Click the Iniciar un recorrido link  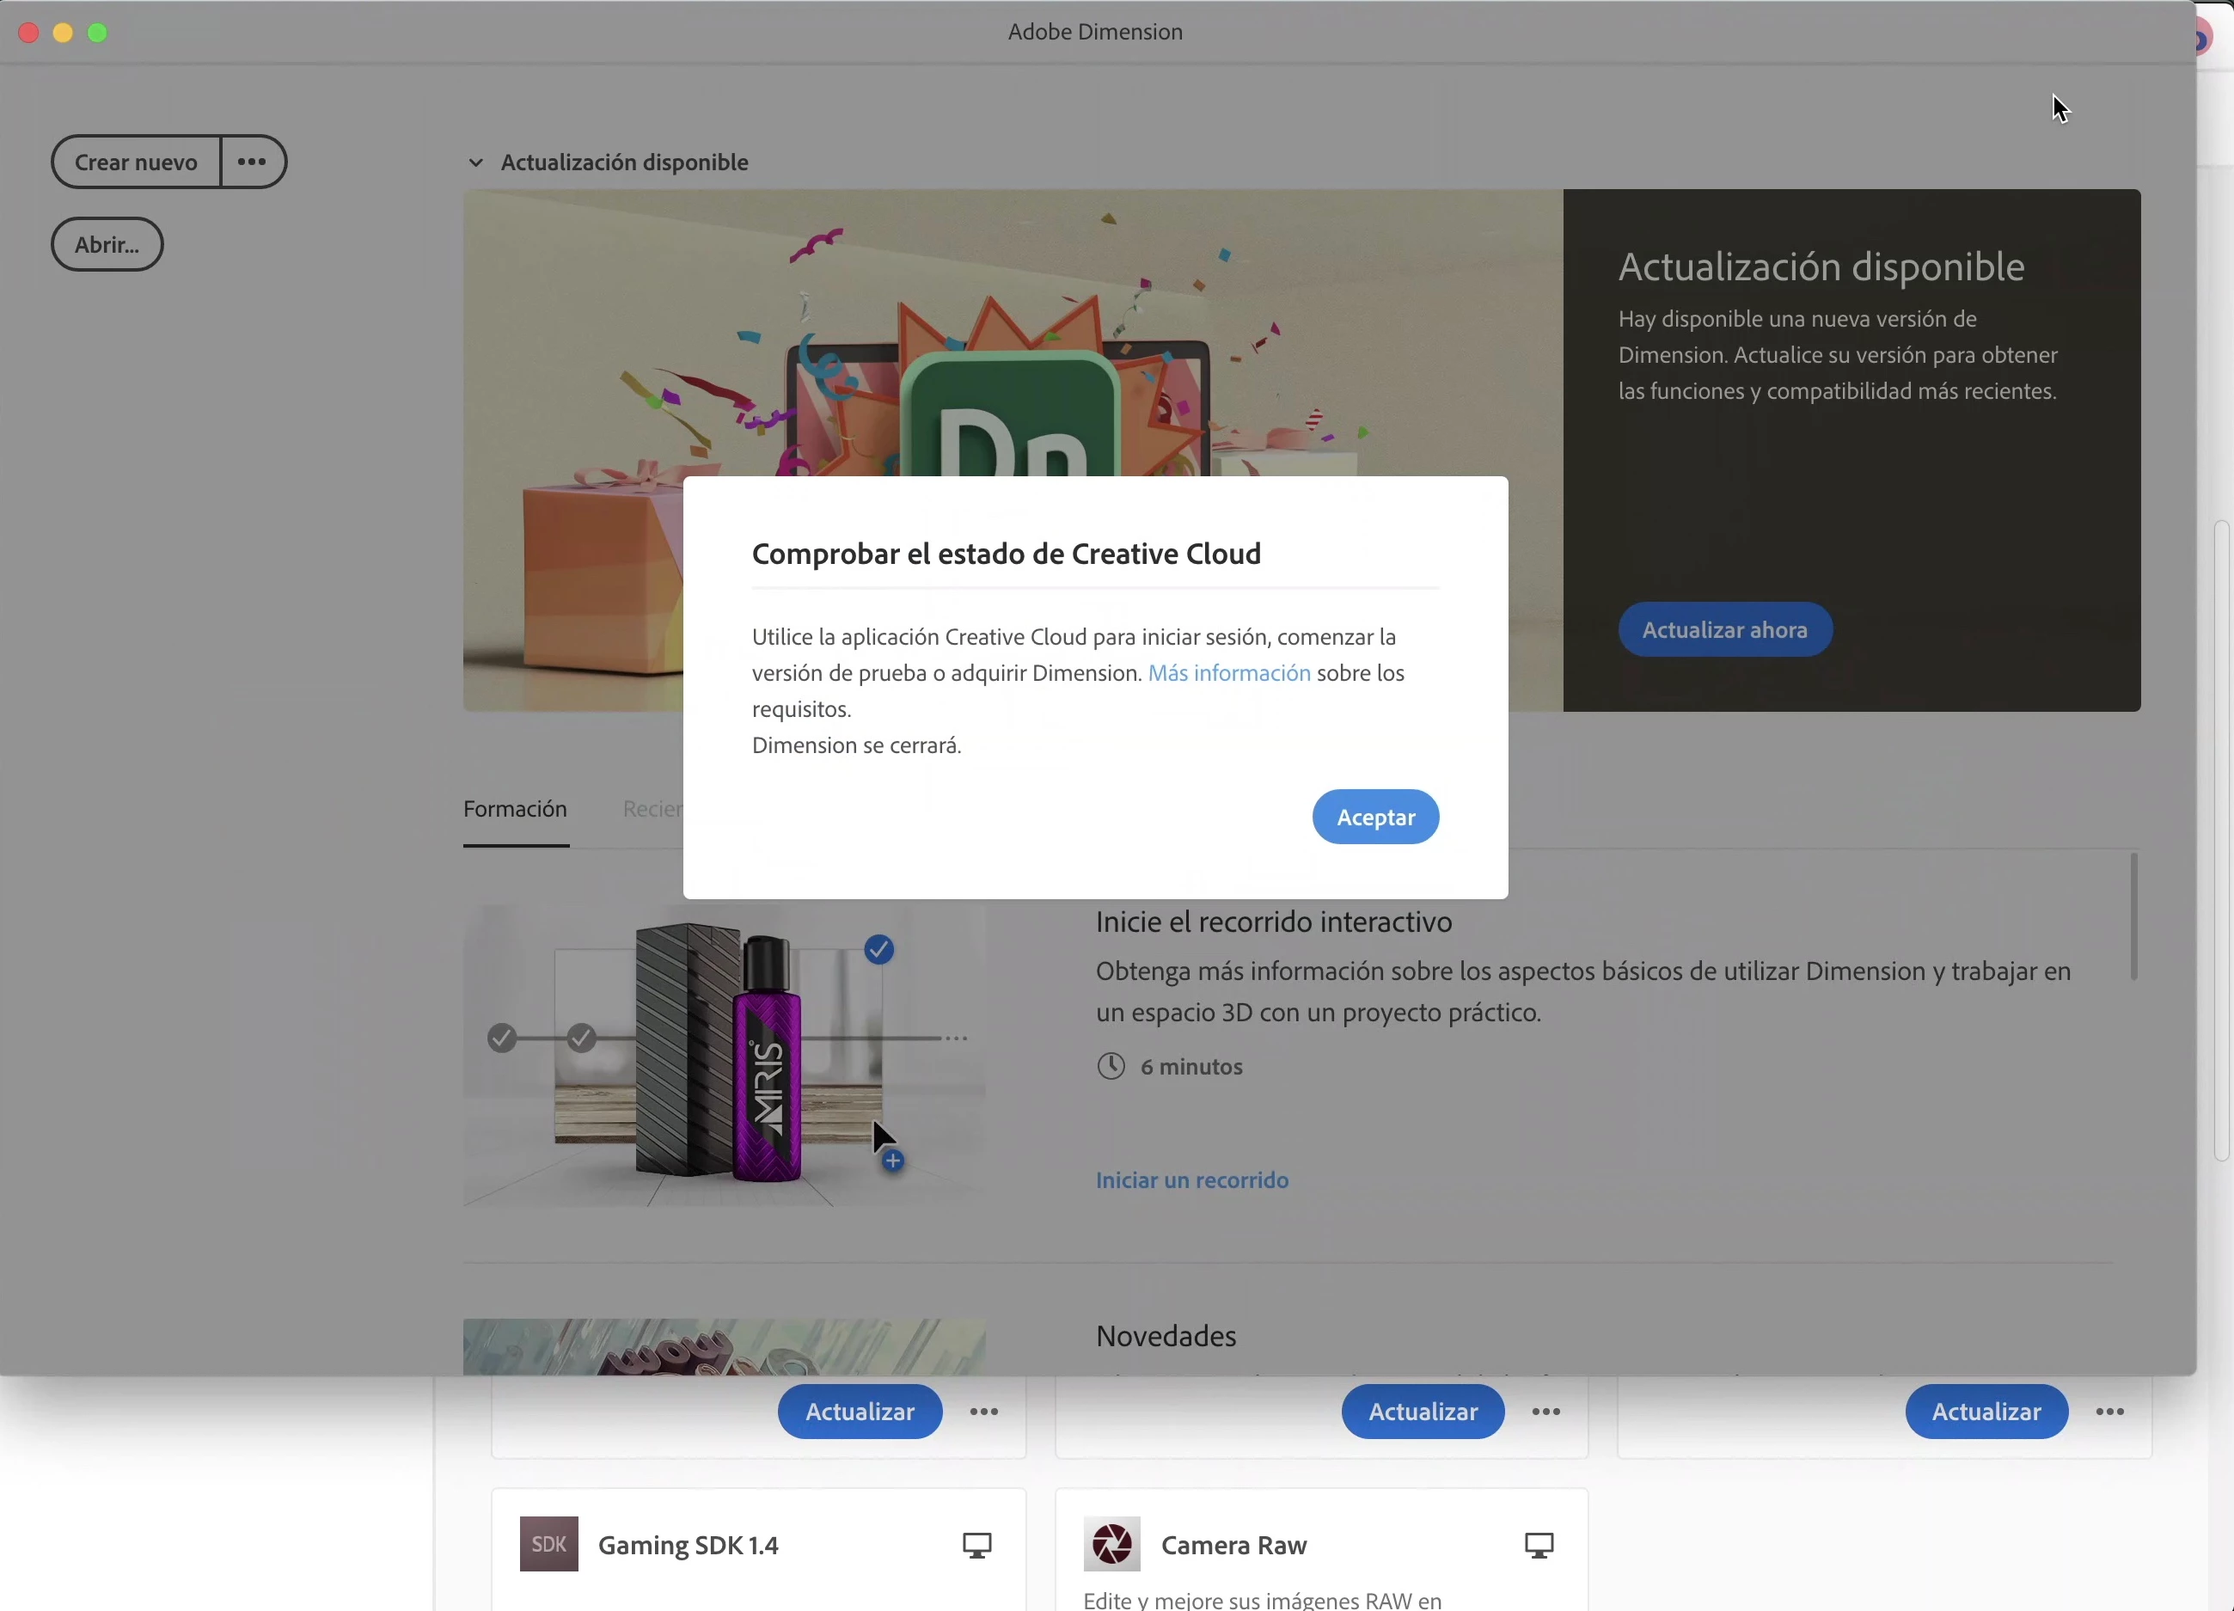[1192, 1179]
